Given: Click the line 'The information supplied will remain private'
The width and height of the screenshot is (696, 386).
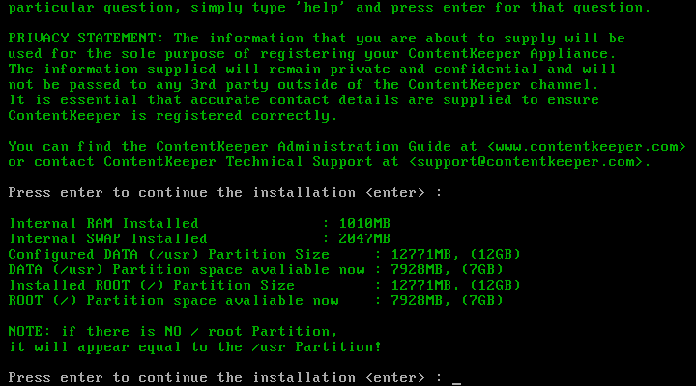Looking at the screenshot, I should click(312, 69).
